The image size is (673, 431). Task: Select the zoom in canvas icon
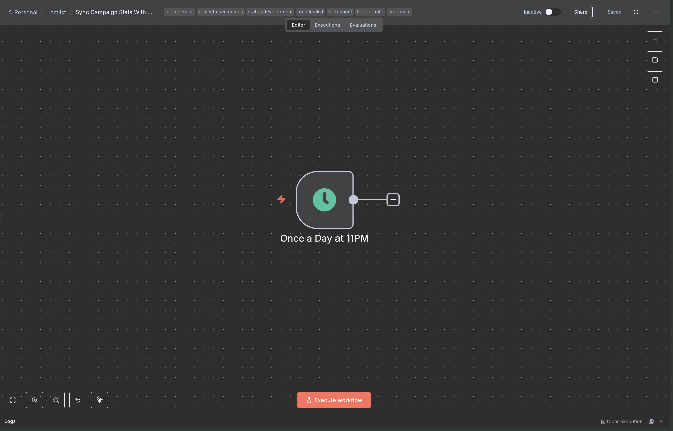pyautogui.click(x=34, y=400)
